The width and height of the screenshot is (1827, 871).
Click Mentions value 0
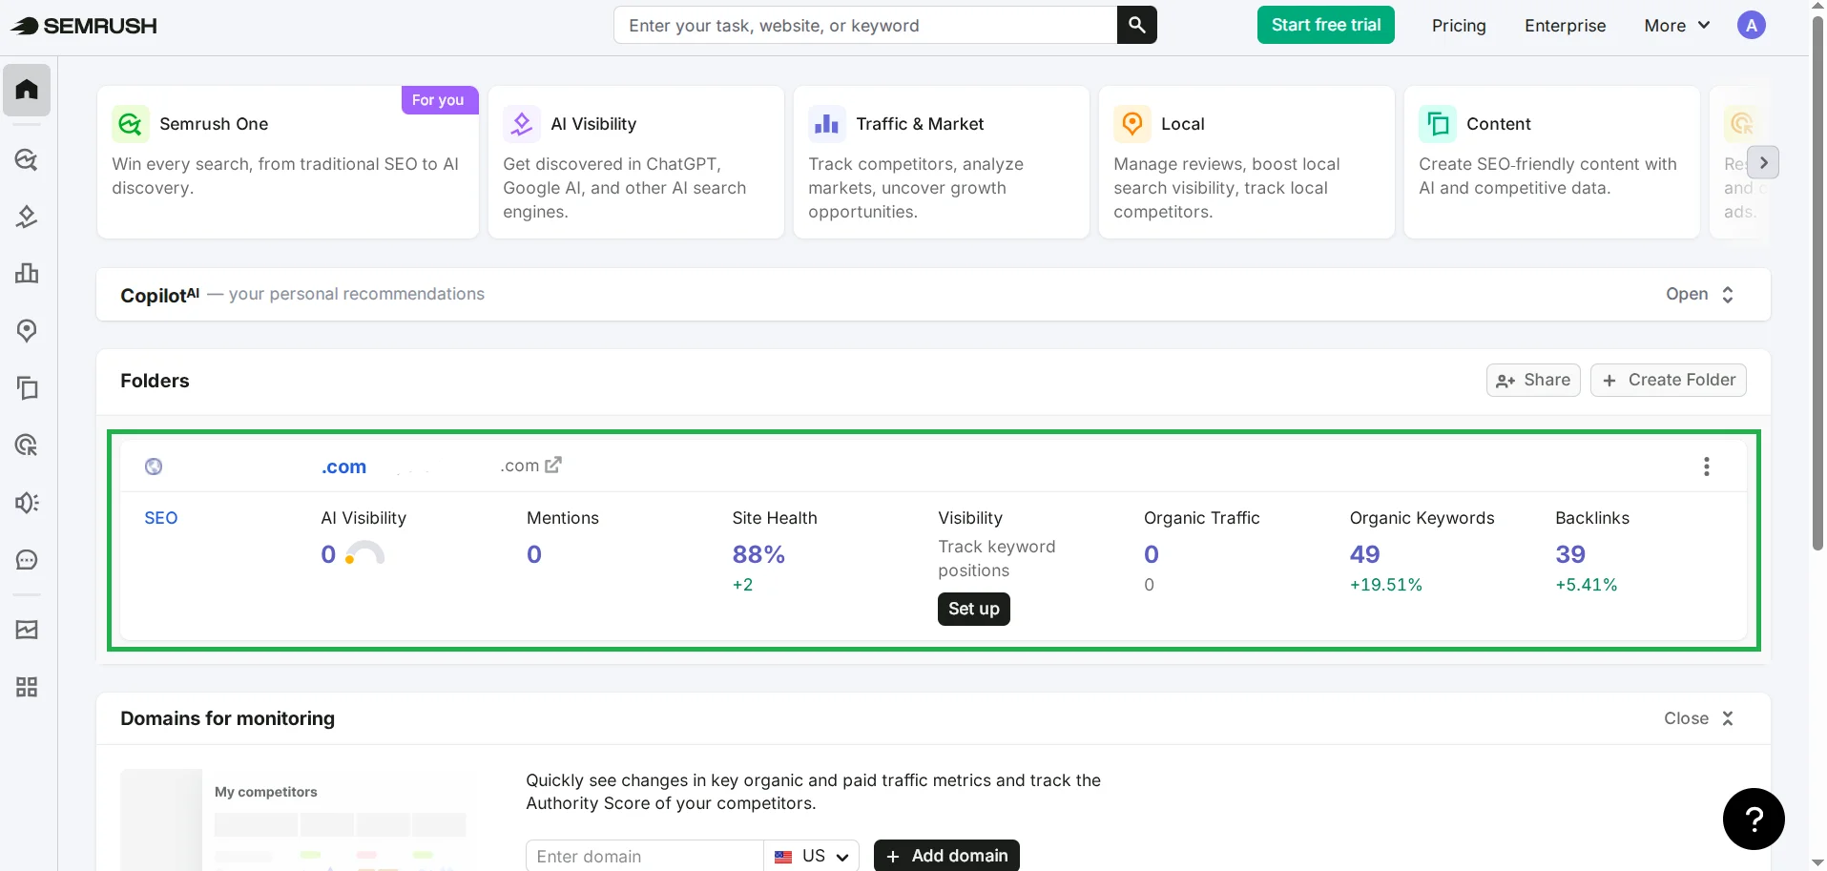pyautogui.click(x=534, y=554)
